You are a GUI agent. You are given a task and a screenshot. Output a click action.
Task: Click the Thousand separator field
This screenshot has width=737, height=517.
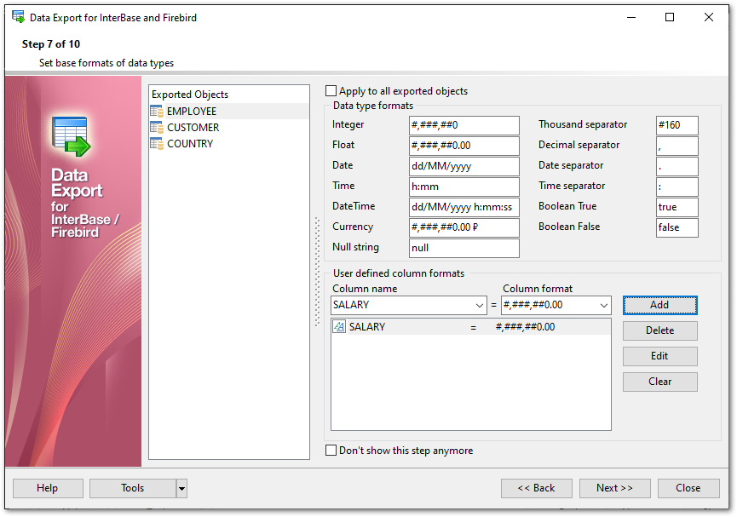tap(677, 125)
